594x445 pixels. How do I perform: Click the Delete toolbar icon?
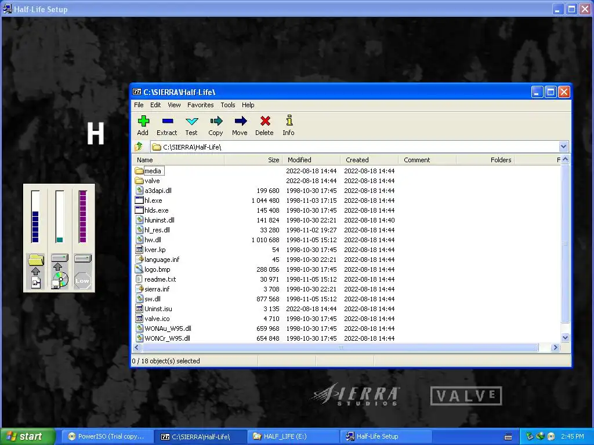(265, 121)
